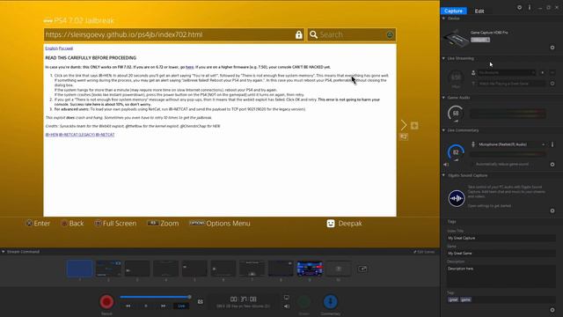
Task: Collapse the Game Audio section
Action: [443, 98]
